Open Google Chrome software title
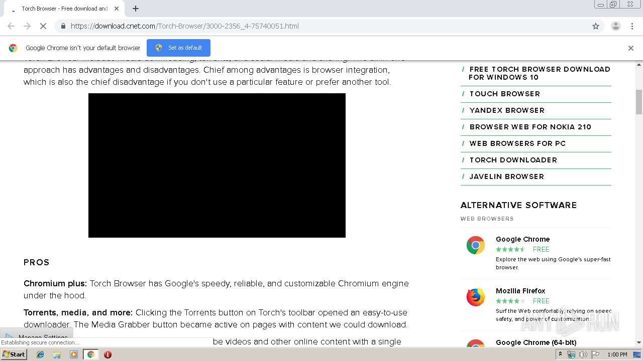 (x=522, y=239)
